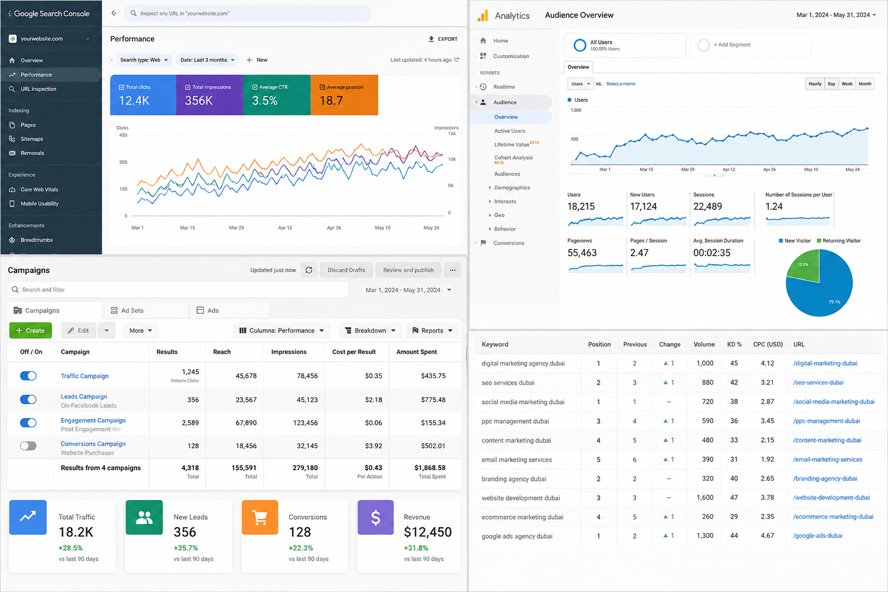Click the Ad Sets grid icon

point(114,310)
